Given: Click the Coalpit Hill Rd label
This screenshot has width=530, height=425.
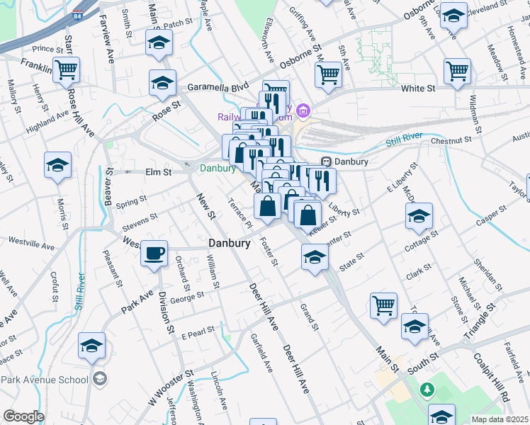Looking at the screenshot, I should (491, 378).
